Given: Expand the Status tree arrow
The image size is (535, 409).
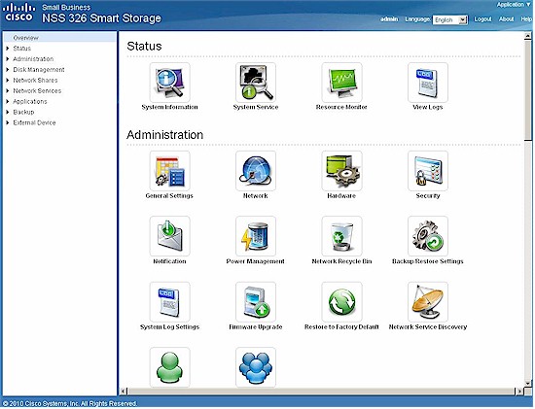Looking at the screenshot, I should coord(8,49).
